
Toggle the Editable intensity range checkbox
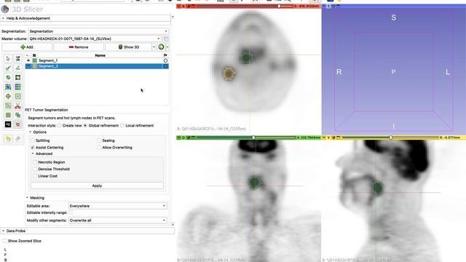71,213
